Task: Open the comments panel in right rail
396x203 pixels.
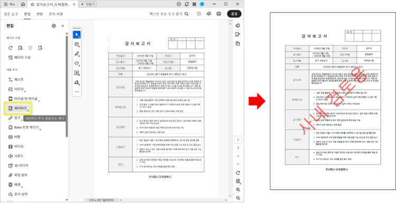Action: coord(238,25)
